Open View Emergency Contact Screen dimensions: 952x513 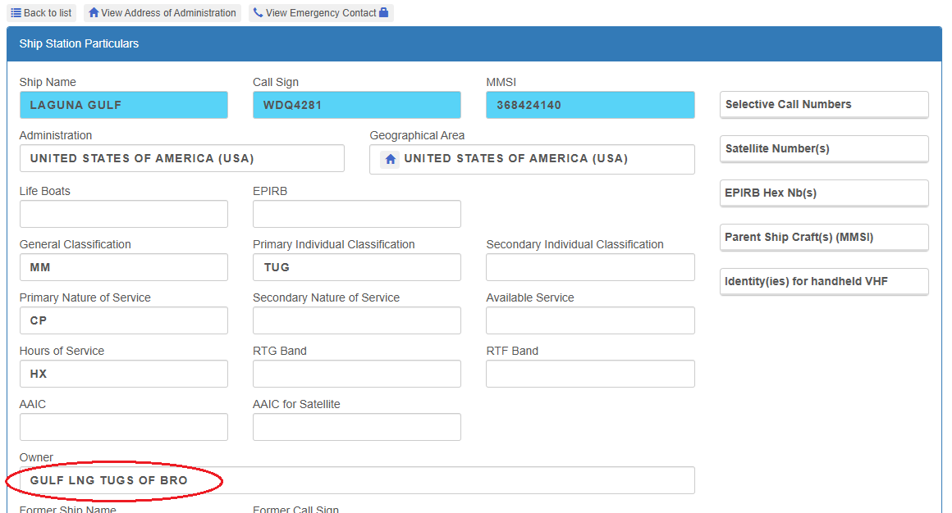coord(321,13)
